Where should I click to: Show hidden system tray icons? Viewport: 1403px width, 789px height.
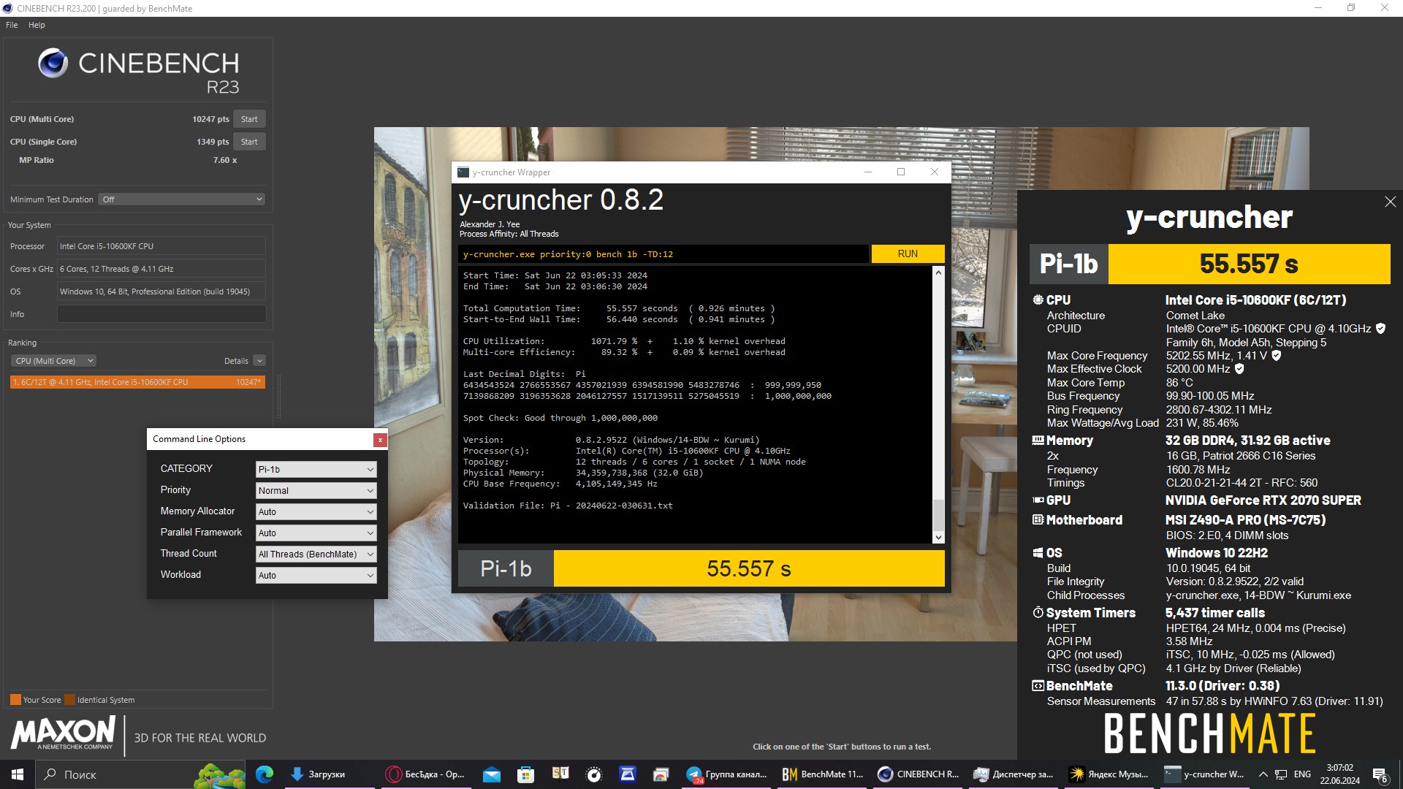[x=1263, y=774]
